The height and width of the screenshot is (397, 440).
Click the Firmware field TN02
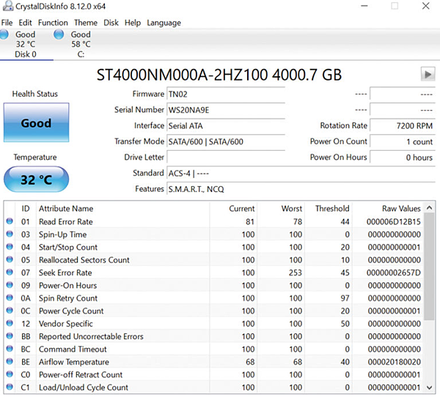click(226, 94)
